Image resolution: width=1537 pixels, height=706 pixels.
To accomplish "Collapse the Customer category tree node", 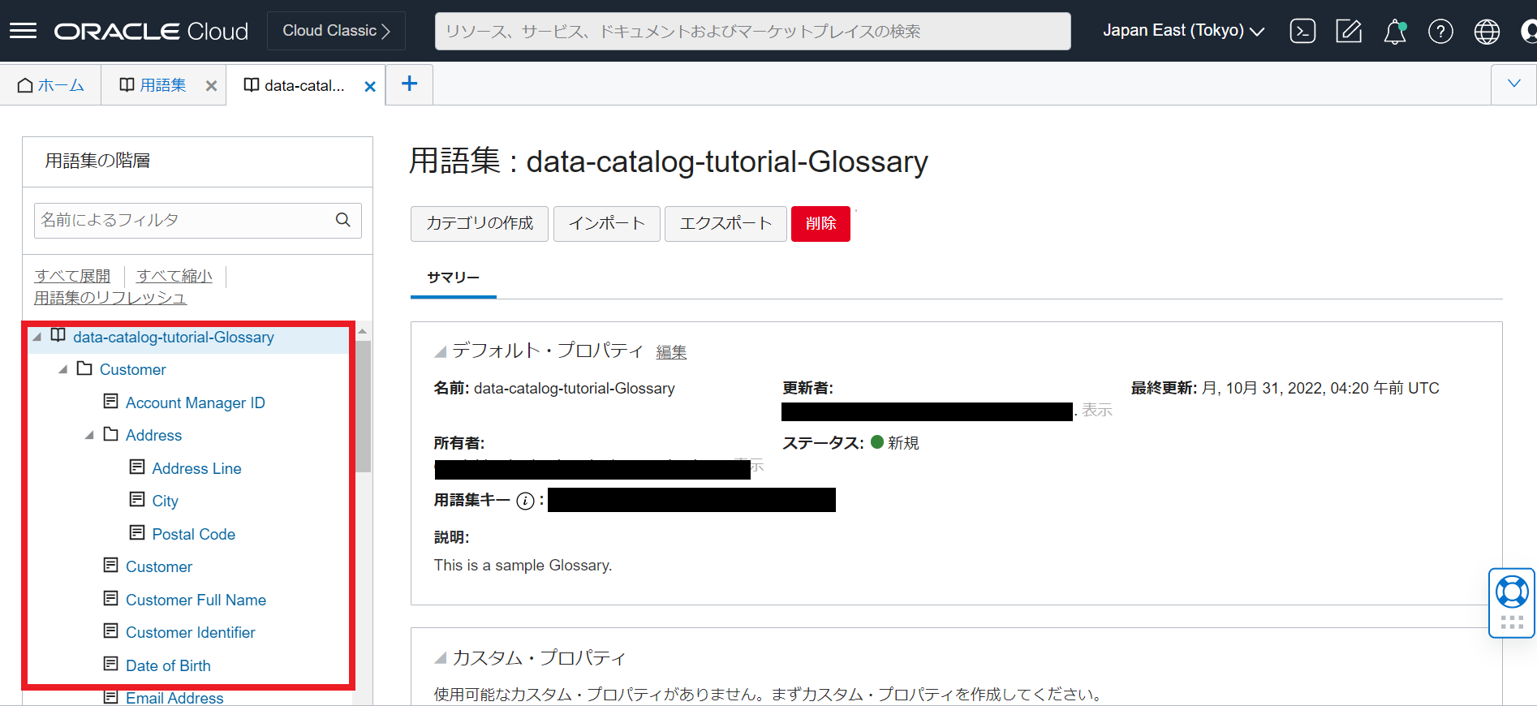I will tap(63, 370).
